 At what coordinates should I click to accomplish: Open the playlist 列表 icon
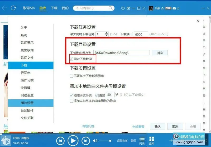coord(142,141)
